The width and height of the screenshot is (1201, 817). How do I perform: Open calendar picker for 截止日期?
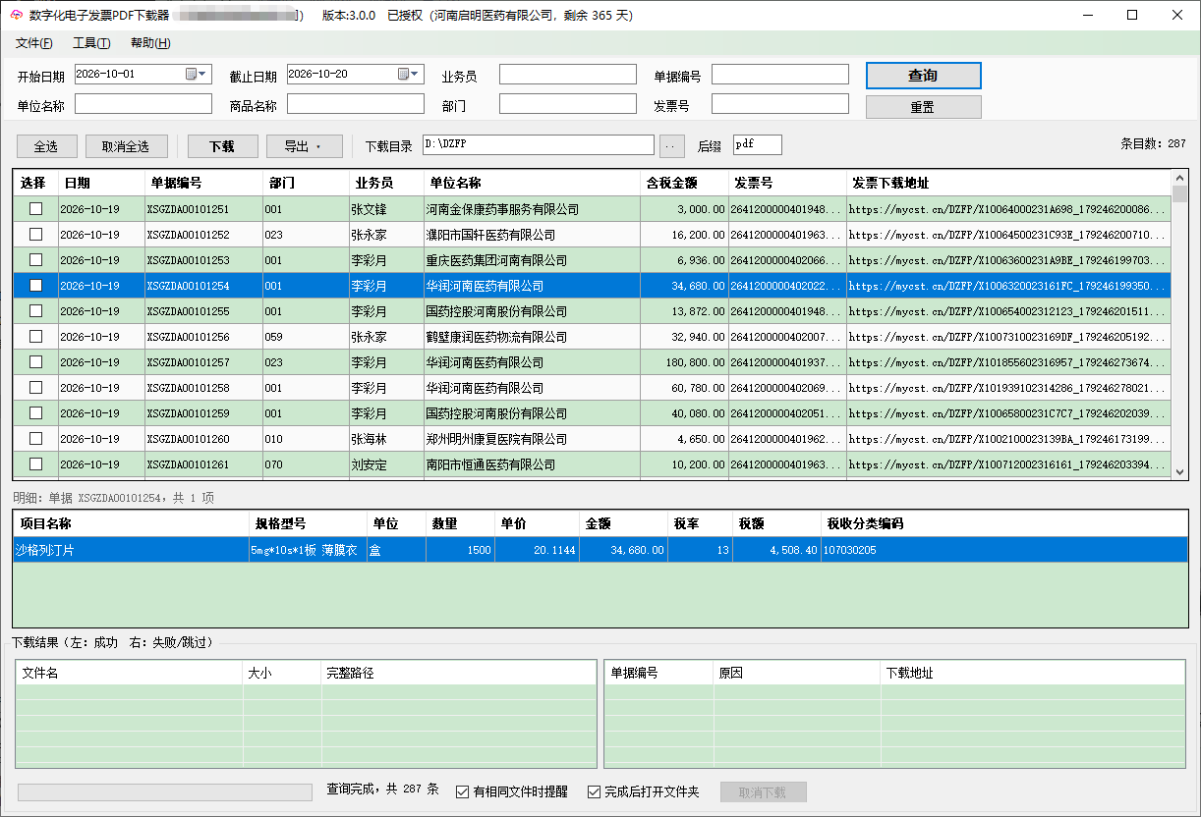[403, 74]
